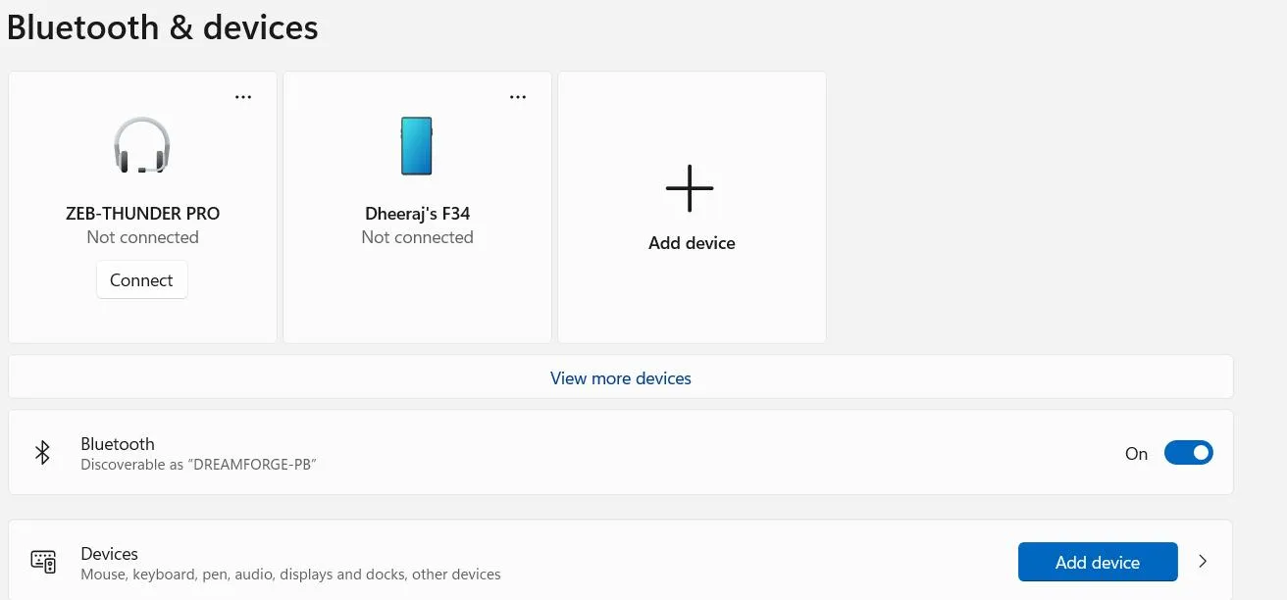Image resolution: width=1287 pixels, height=600 pixels.
Task: Click the Devices row title
Action: tap(109, 554)
